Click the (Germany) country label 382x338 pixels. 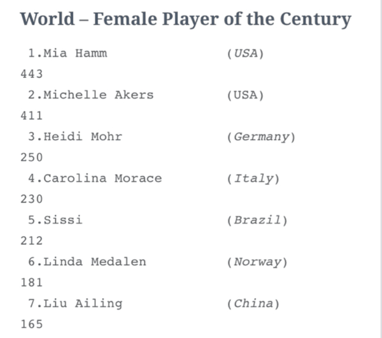[261, 137]
